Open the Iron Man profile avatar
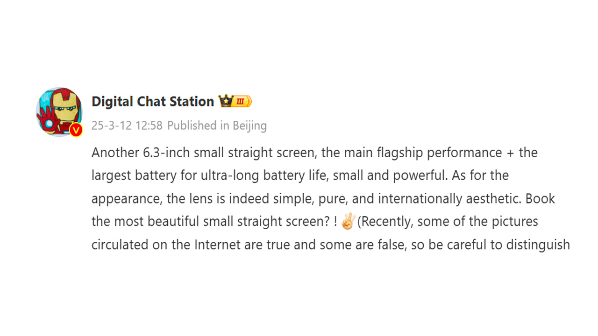 pos(59,112)
